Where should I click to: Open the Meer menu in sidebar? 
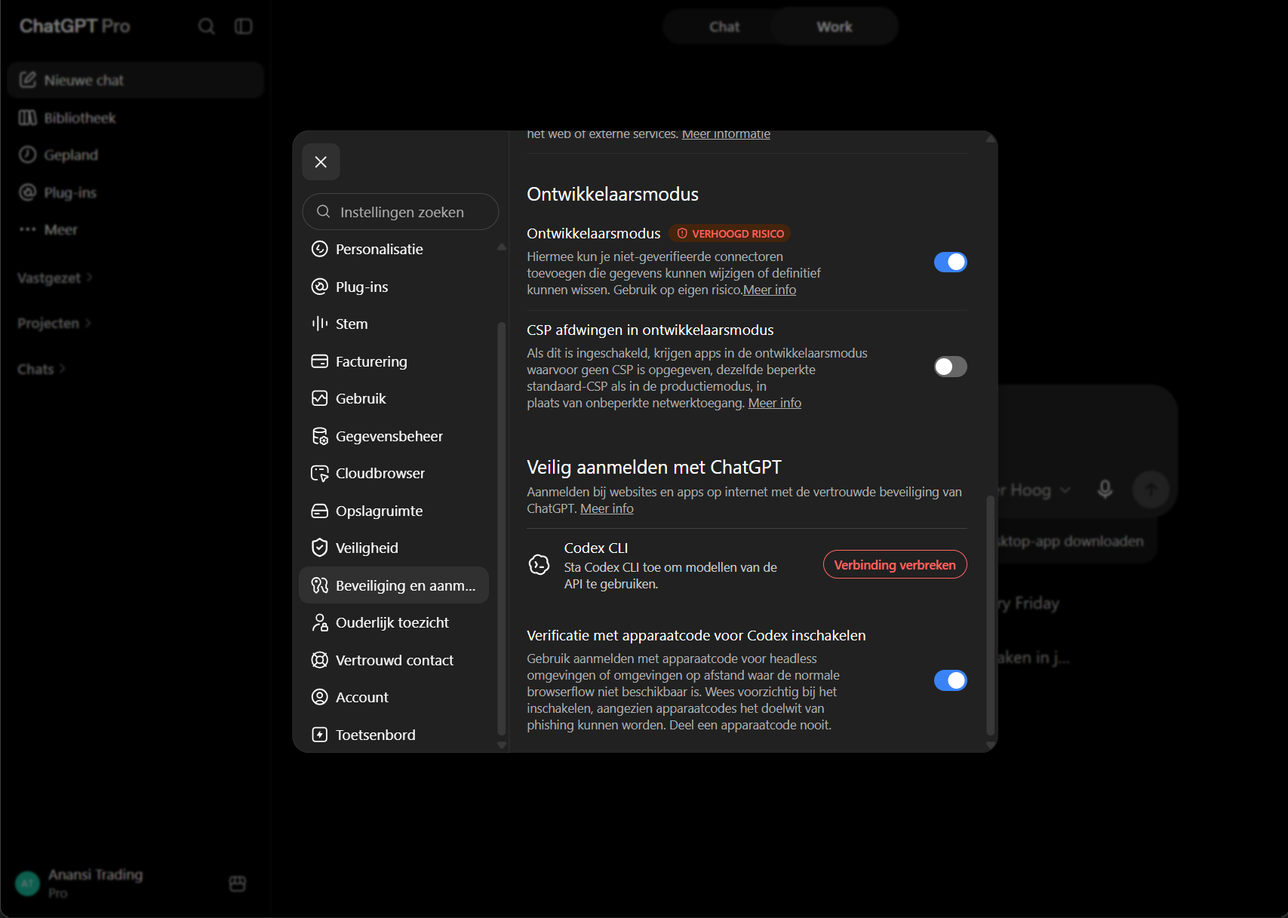pos(49,229)
